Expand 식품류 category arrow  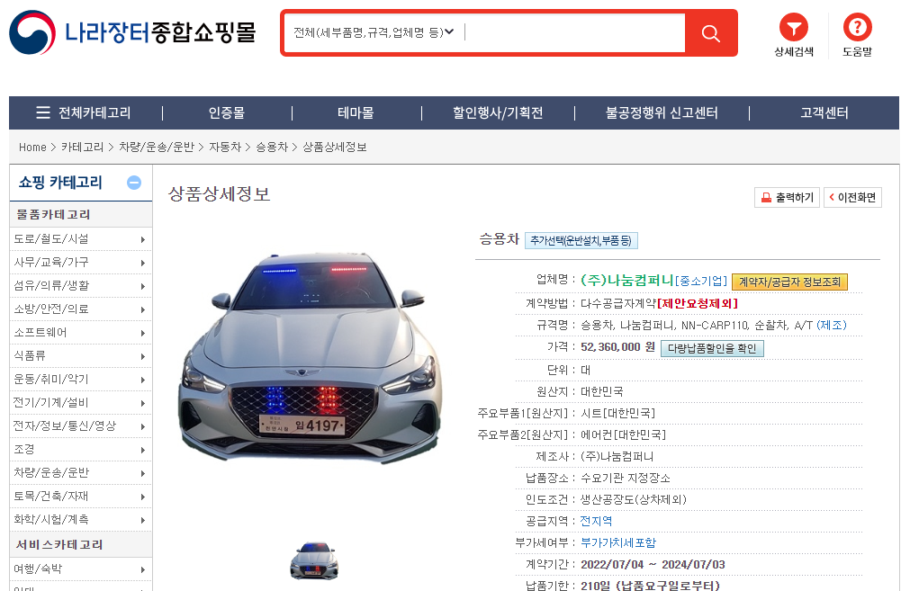coord(142,357)
